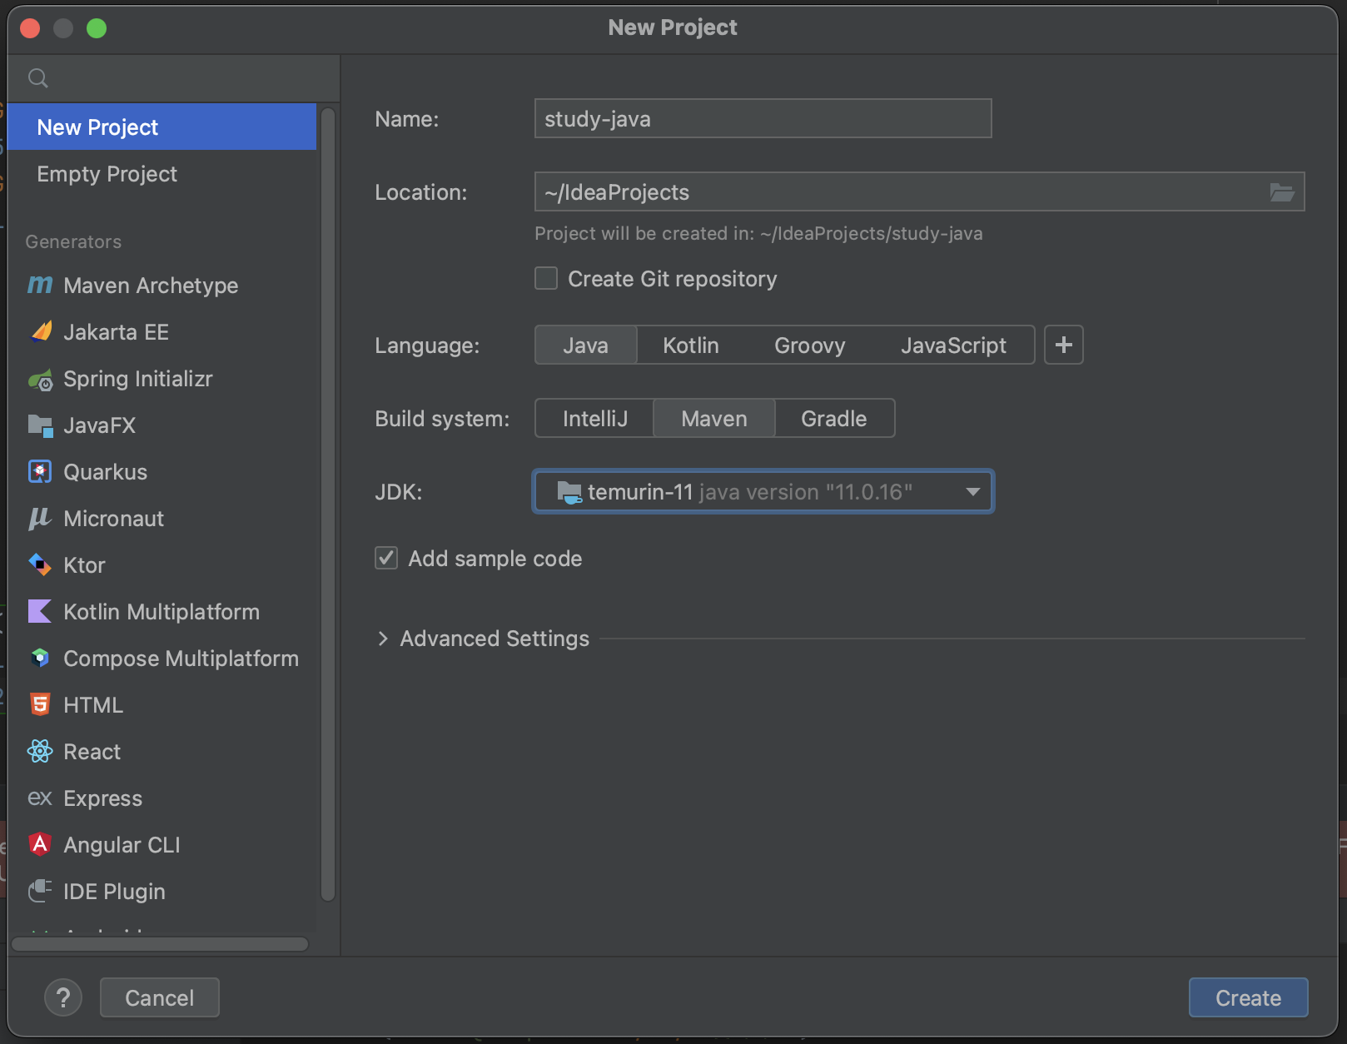Viewport: 1347px width, 1044px height.
Task: Select the Micronaut label
Action: (x=113, y=519)
